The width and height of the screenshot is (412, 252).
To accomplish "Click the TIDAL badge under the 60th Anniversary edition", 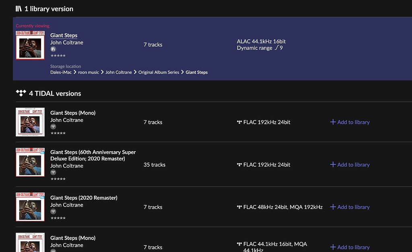I will point(53,172).
